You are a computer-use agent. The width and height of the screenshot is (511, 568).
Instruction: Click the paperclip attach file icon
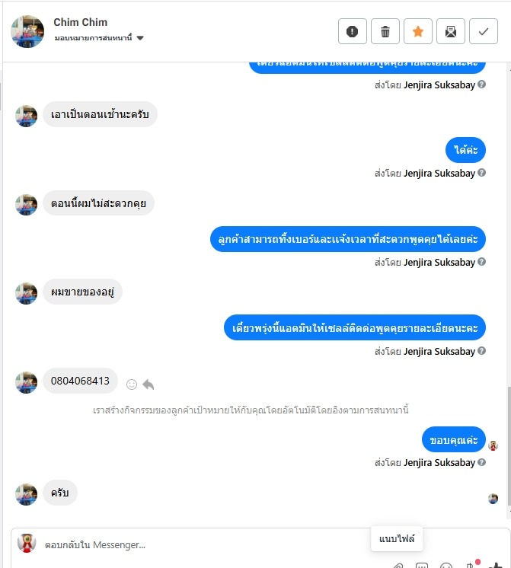398,566
